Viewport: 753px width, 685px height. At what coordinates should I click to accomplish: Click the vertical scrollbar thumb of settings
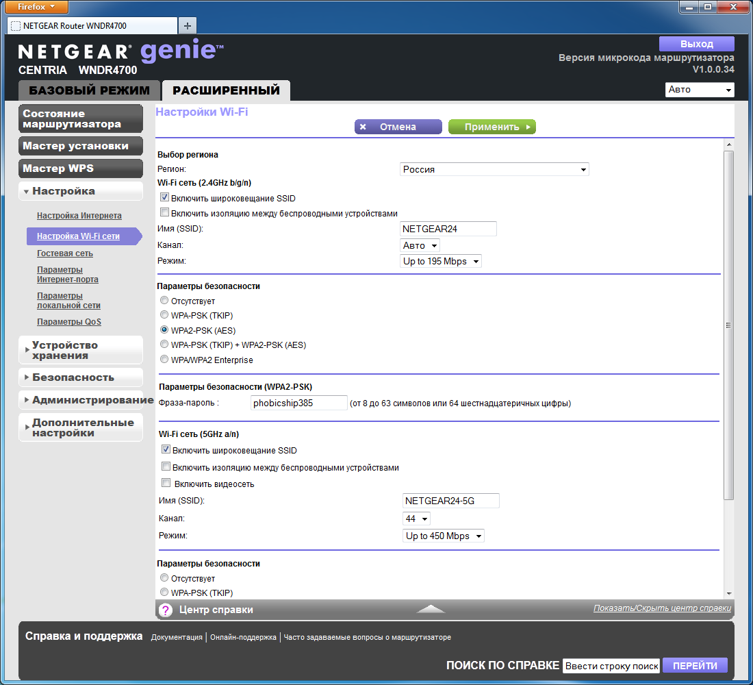pyautogui.click(x=728, y=325)
